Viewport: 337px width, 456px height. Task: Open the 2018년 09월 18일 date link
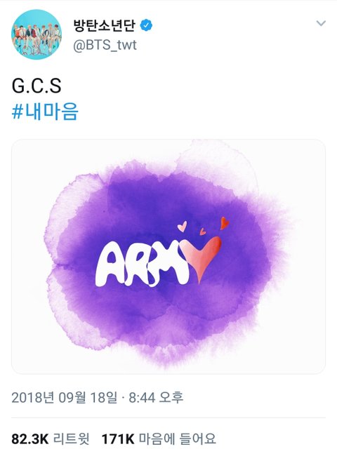[64, 397]
